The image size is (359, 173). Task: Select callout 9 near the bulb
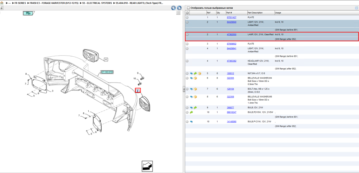(x=138, y=73)
